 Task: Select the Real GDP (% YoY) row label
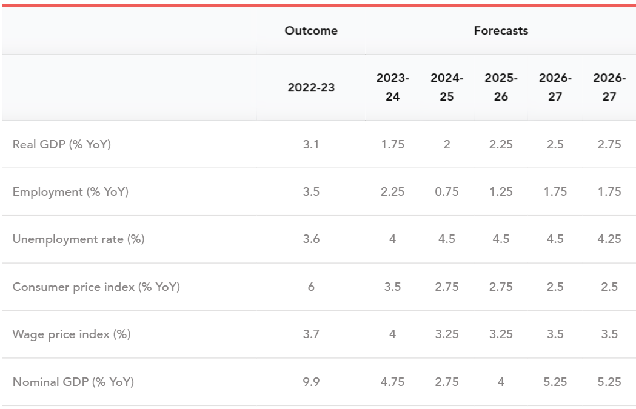pos(62,144)
